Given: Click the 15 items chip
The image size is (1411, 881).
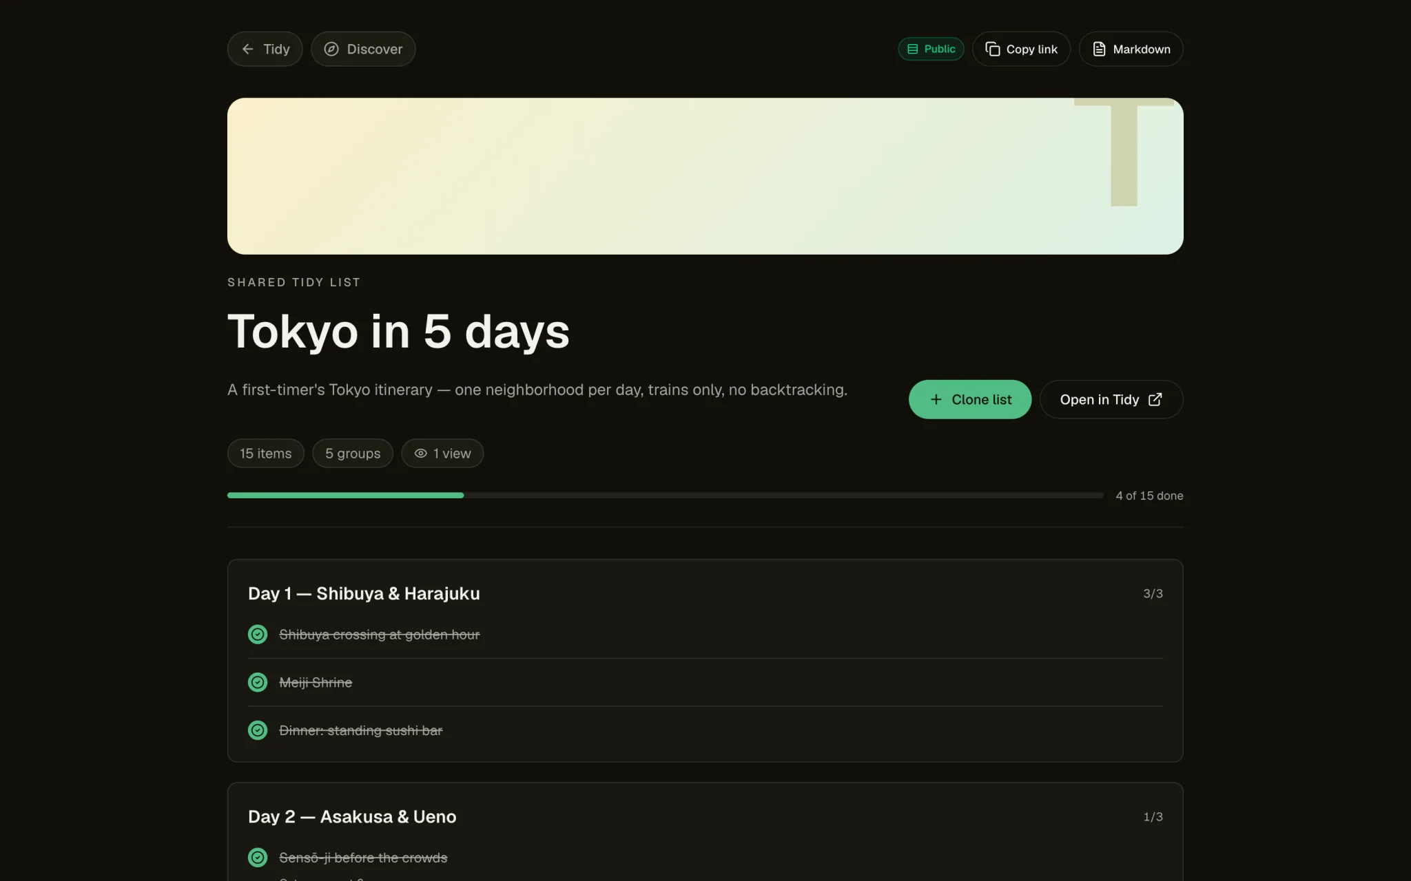Looking at the screenshot, I should pyautogui.click(x=265, y=453).
